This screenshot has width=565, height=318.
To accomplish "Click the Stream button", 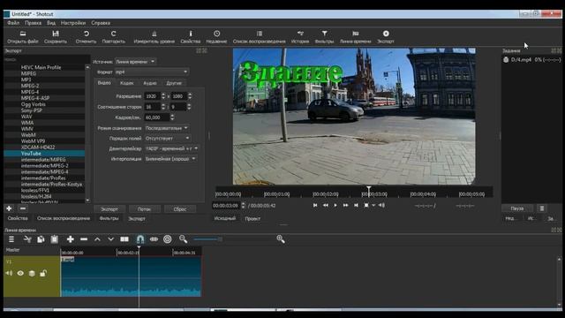I will coord(144,208).
